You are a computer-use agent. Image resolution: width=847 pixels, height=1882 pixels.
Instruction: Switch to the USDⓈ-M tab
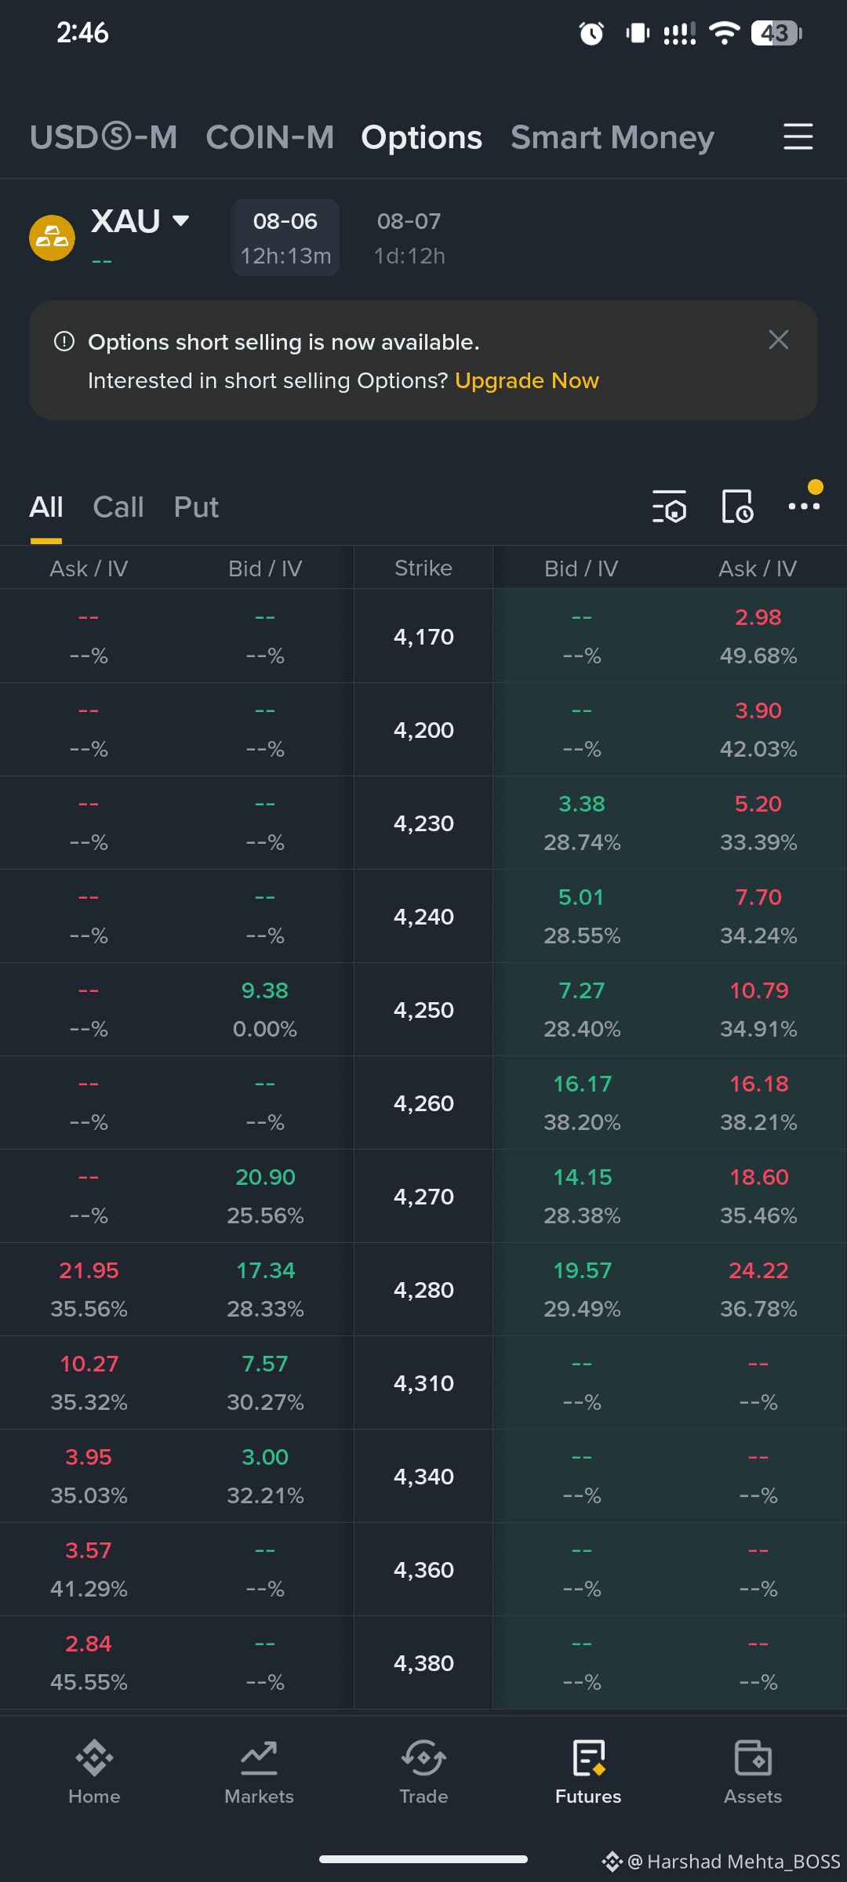coord(104,137)
